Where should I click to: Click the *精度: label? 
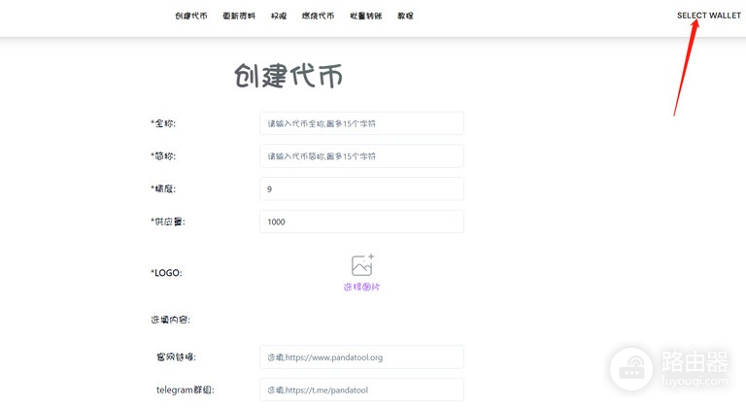point(163,189)
